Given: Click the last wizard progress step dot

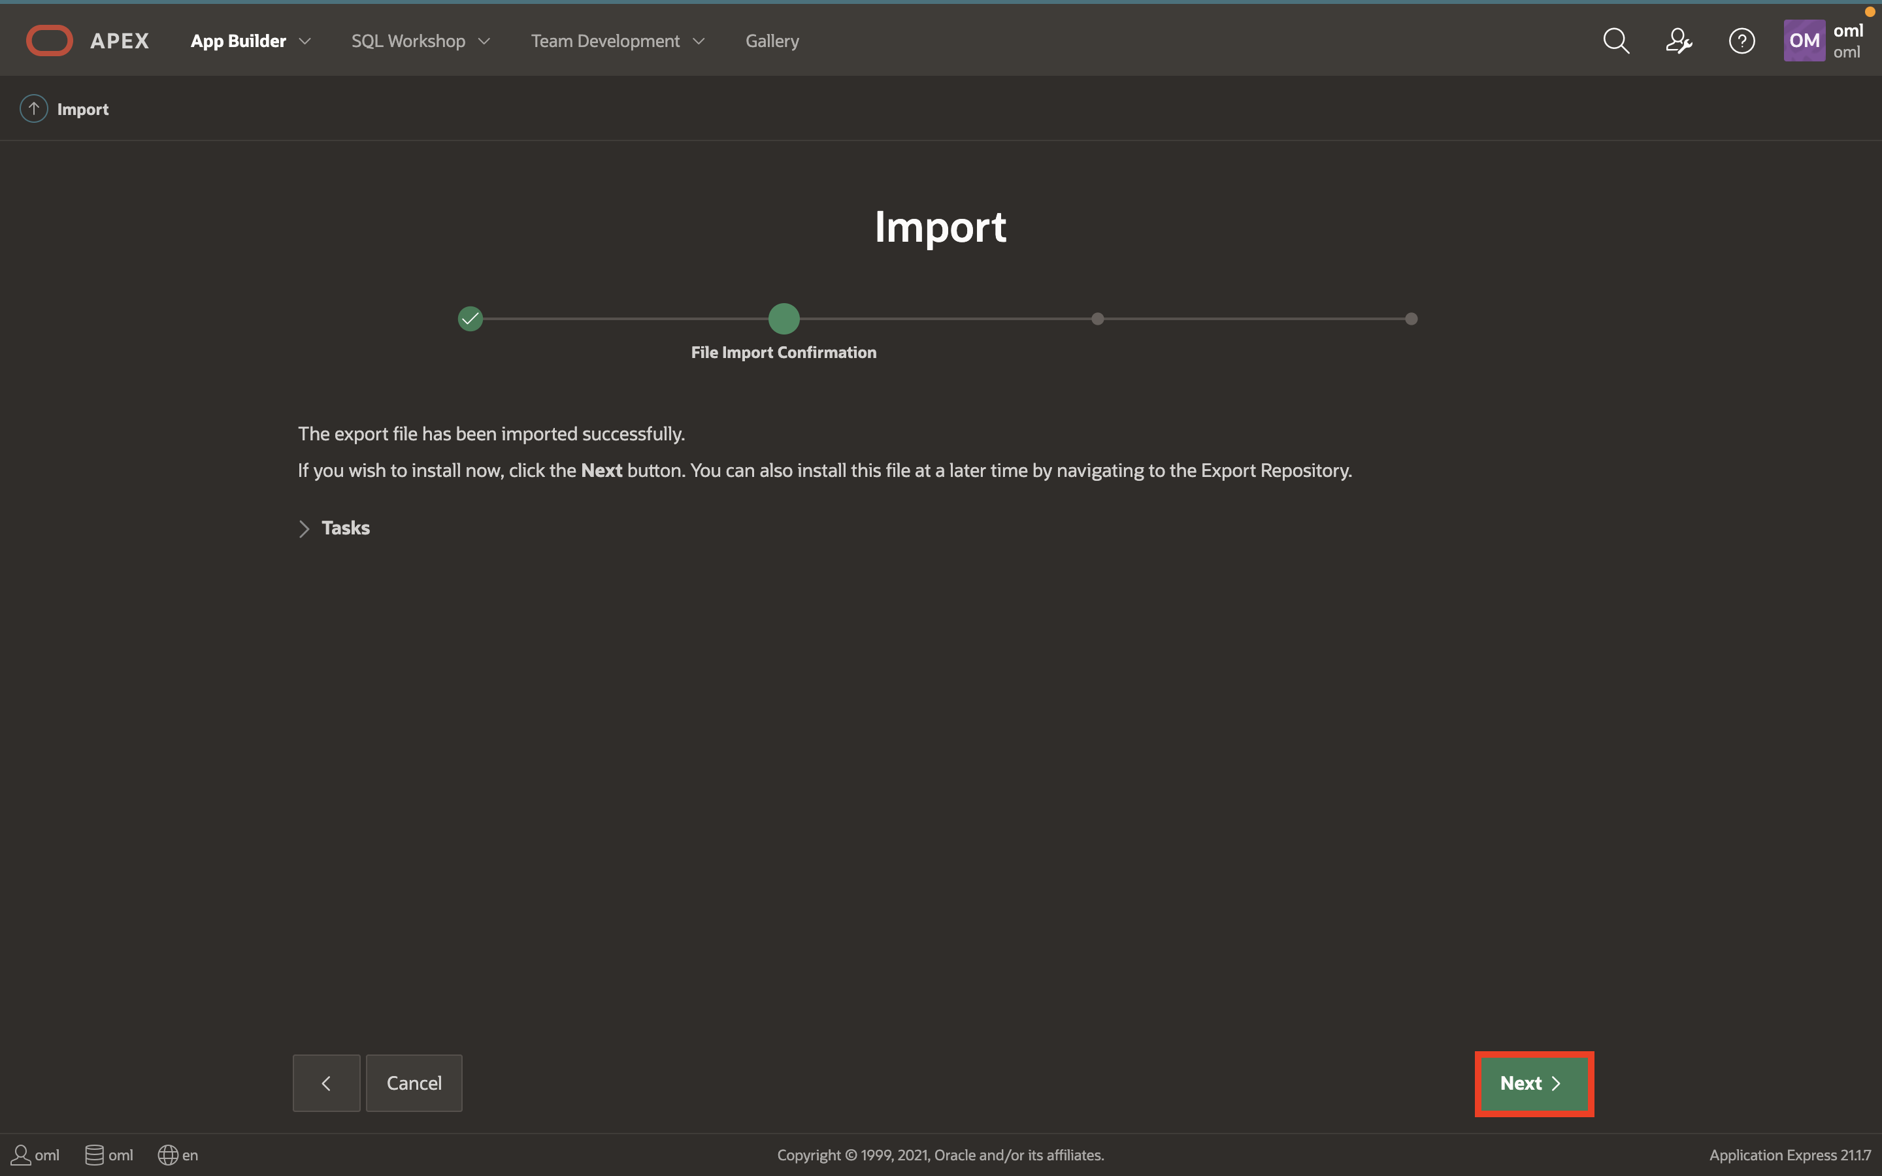Looking at the screenshot, I should (1411, 319).
